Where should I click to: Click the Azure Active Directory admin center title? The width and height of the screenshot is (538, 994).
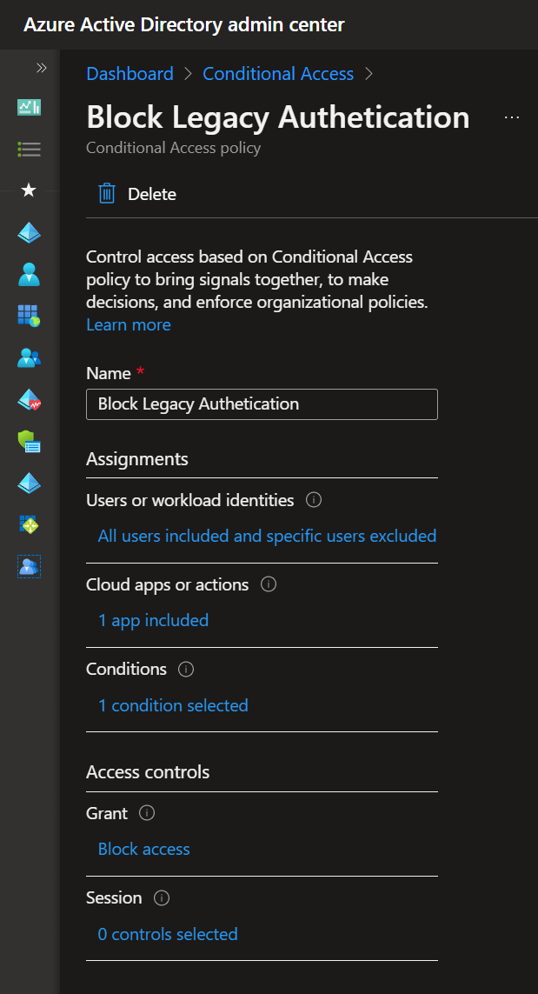tap(184, 24)
